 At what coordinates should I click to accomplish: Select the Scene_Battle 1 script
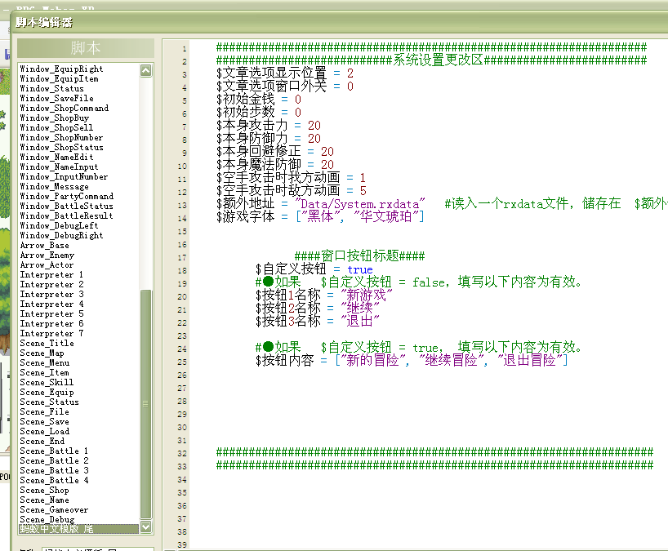54,451
